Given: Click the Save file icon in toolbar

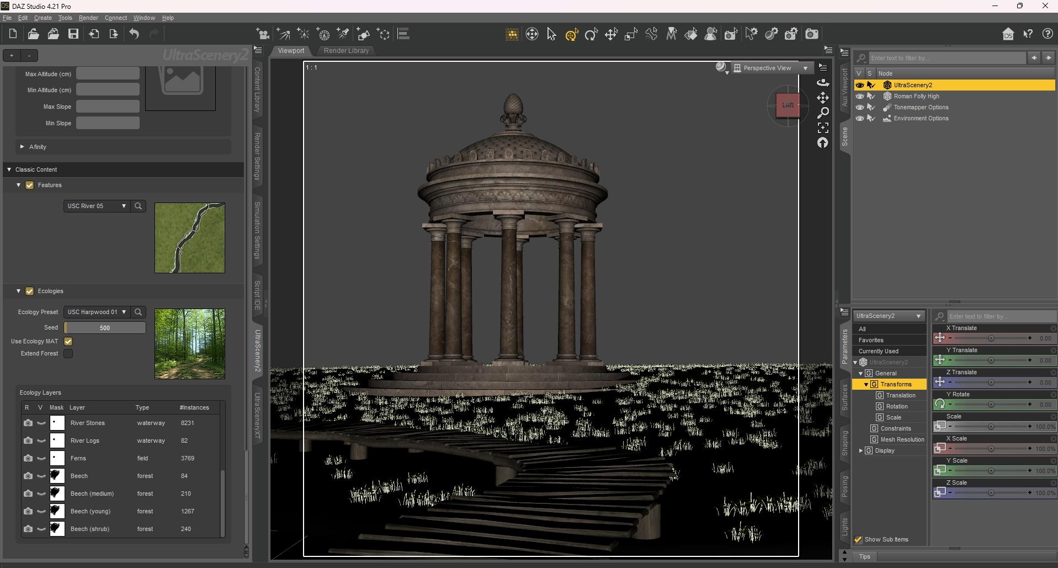Looking at the screenshot, I should [x=73, y=34].
